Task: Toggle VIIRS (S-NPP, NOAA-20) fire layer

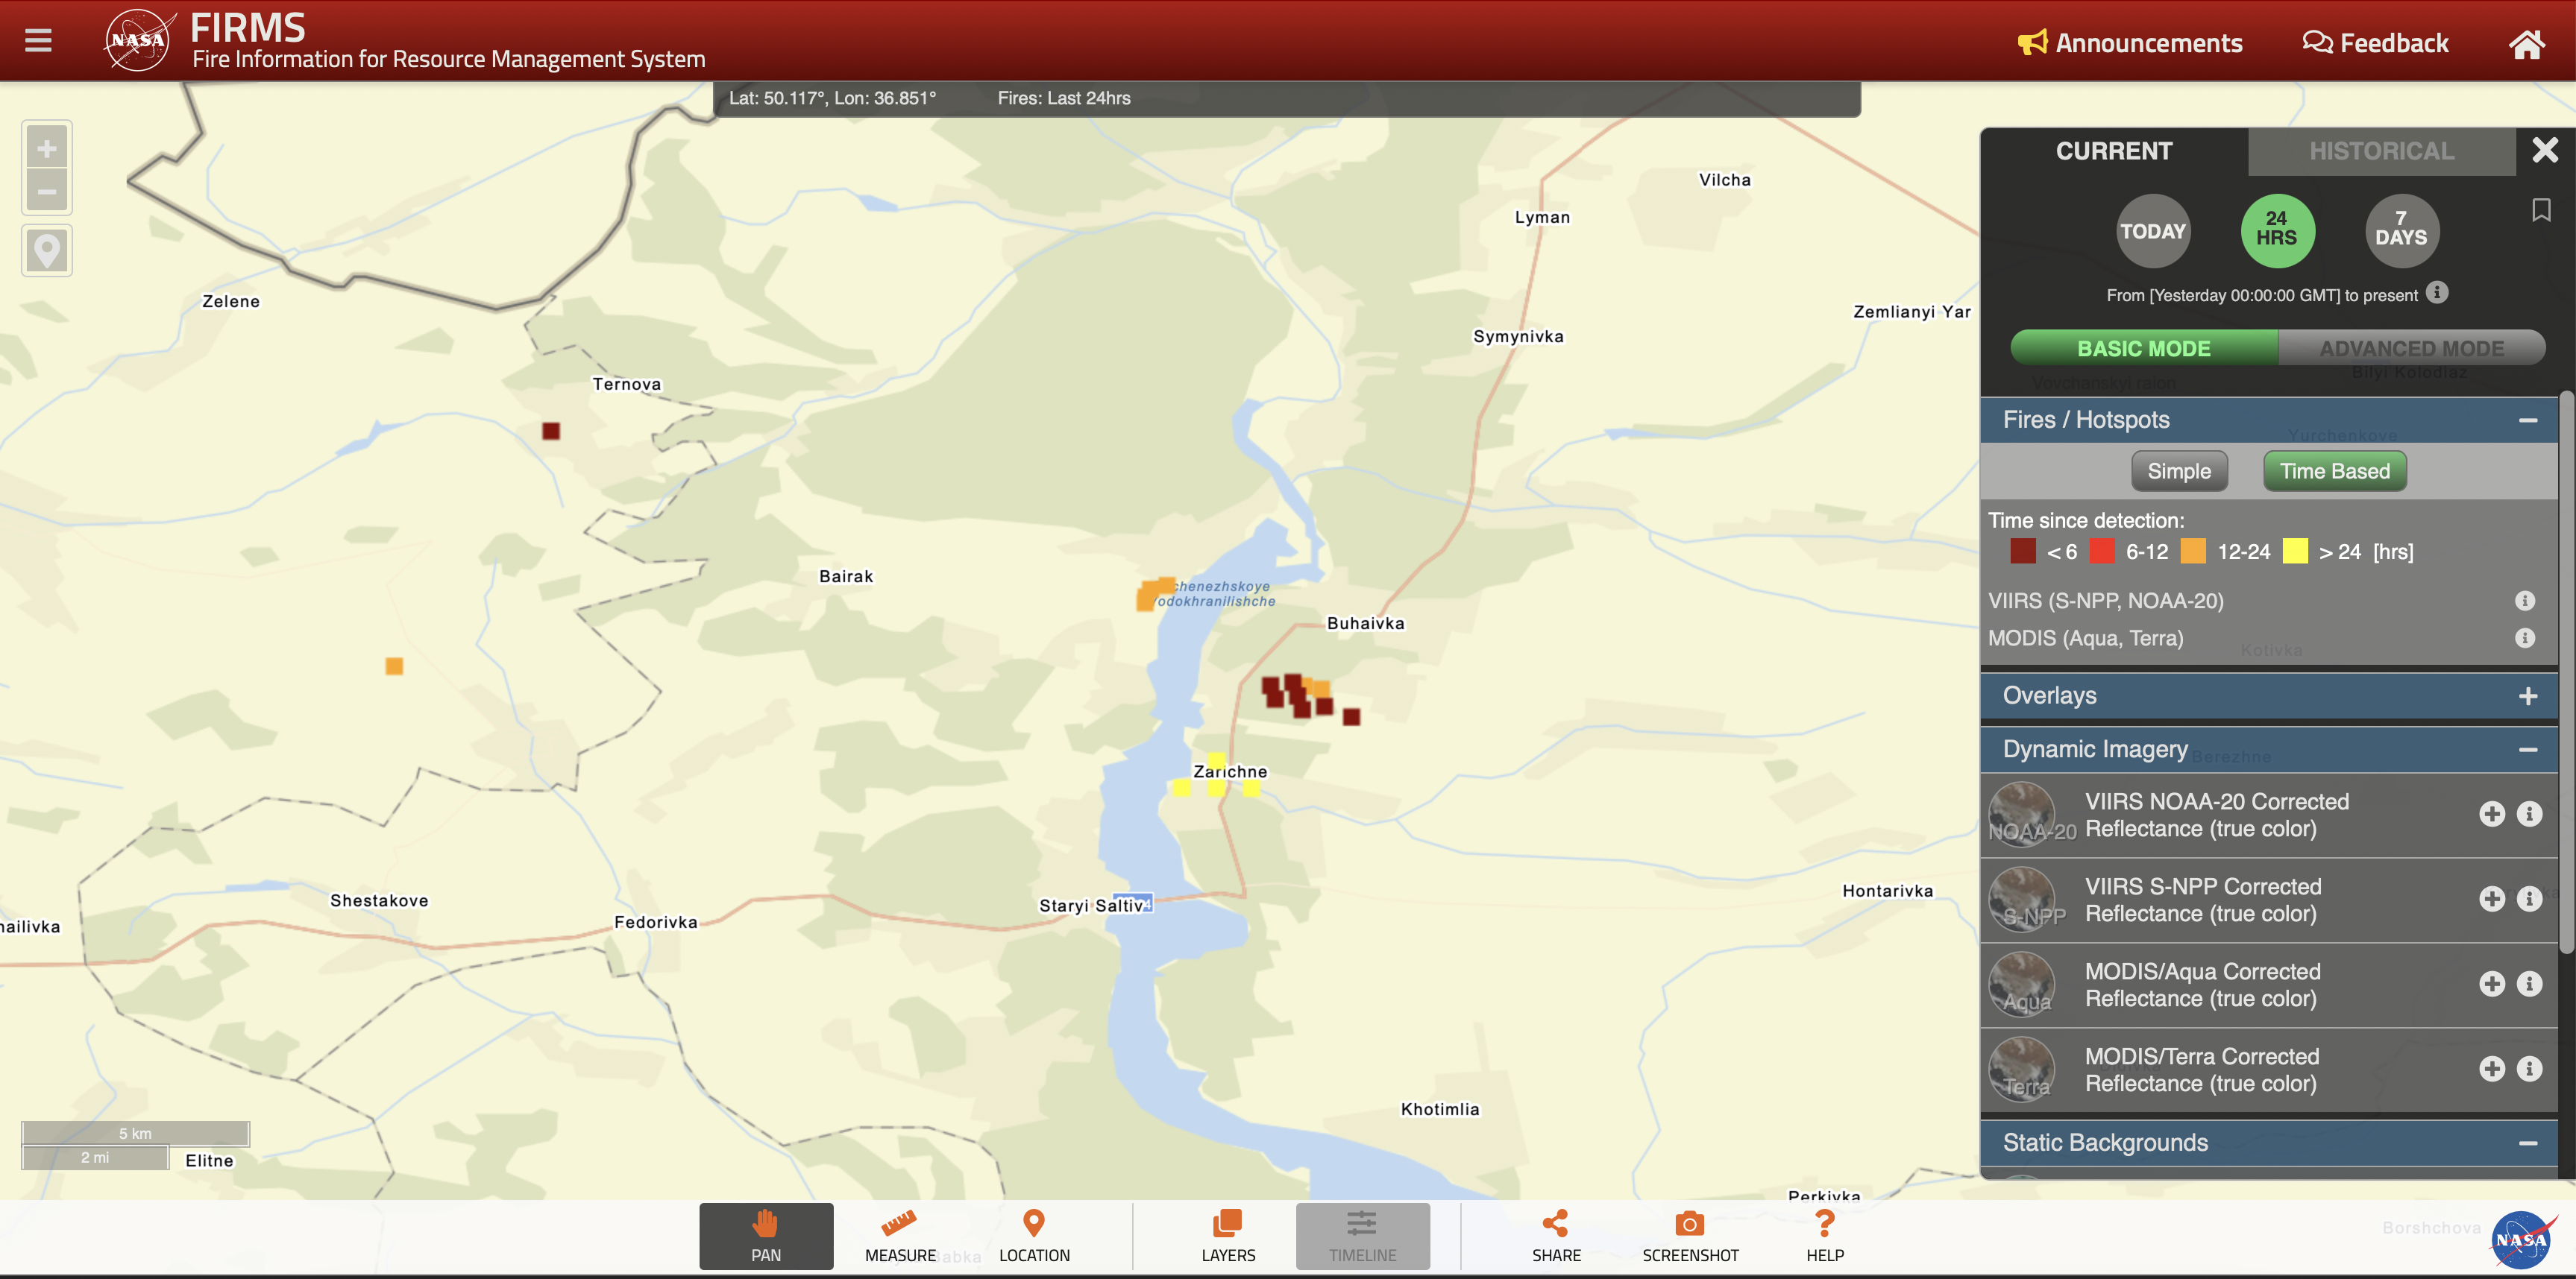Action: pos(2105,601)
